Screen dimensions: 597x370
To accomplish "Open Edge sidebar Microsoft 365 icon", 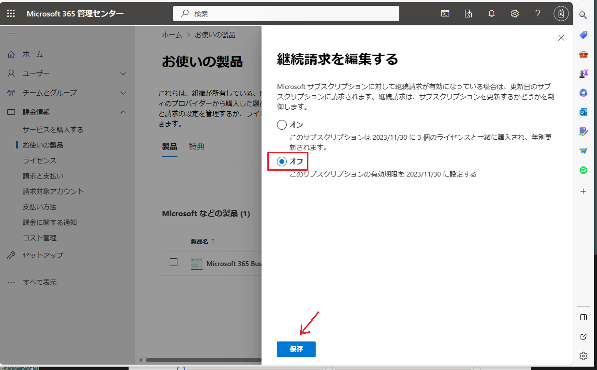I will point(583,93).
